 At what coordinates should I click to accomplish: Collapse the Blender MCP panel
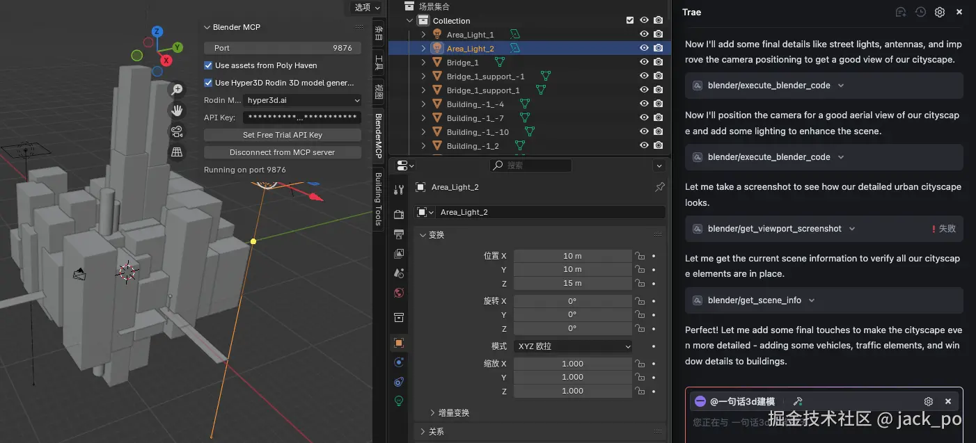[x=207, y=27]
